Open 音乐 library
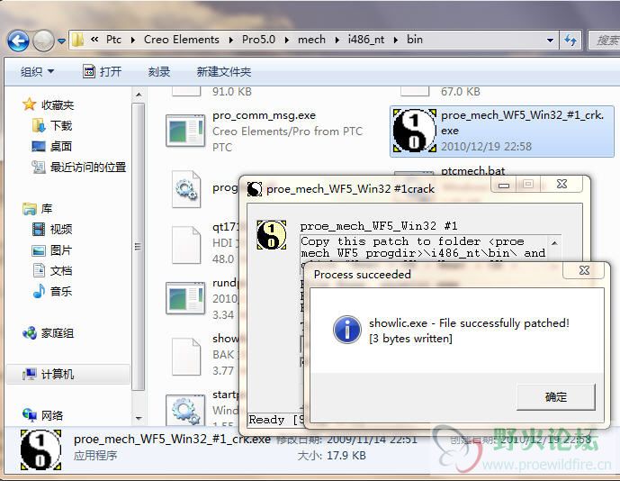 coord(61,291)
